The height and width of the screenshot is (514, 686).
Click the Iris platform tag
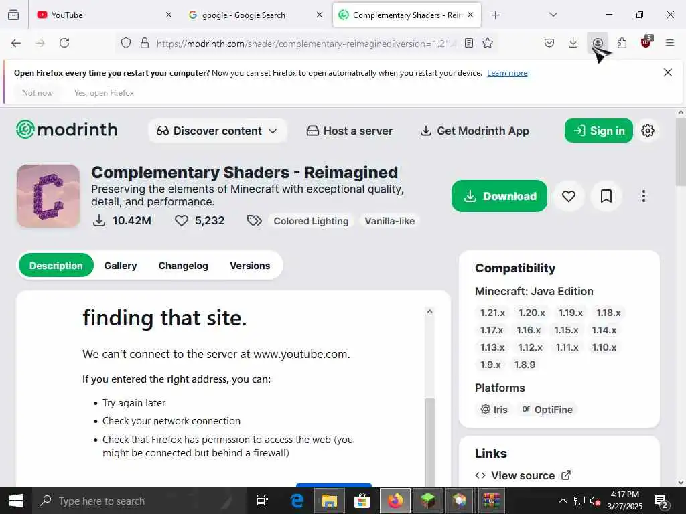point(494,410)
